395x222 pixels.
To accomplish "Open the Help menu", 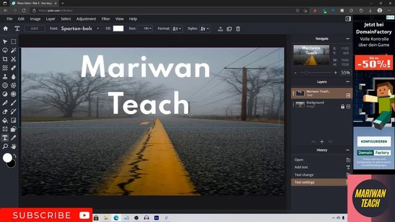I will [x=133, y=19].
